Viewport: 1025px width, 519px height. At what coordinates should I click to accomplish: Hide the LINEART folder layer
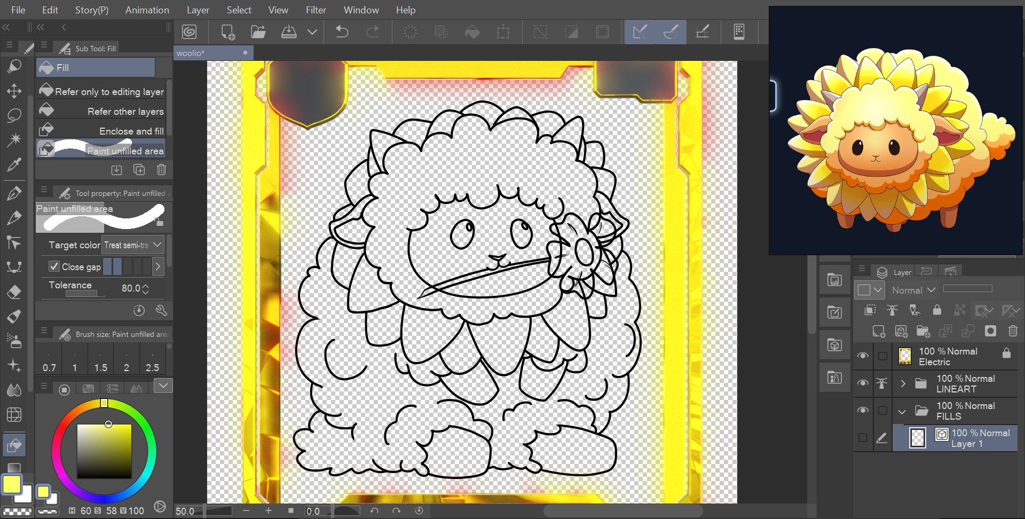(x=863, y=383)
